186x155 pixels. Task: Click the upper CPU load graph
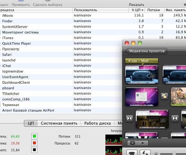114,140
